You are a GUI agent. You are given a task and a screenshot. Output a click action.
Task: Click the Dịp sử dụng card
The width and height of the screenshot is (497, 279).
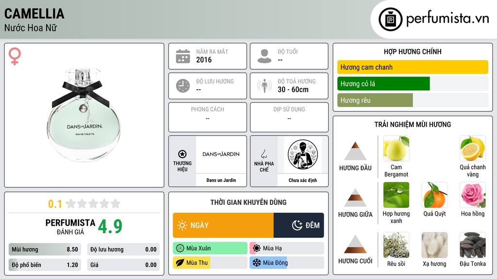289,117
